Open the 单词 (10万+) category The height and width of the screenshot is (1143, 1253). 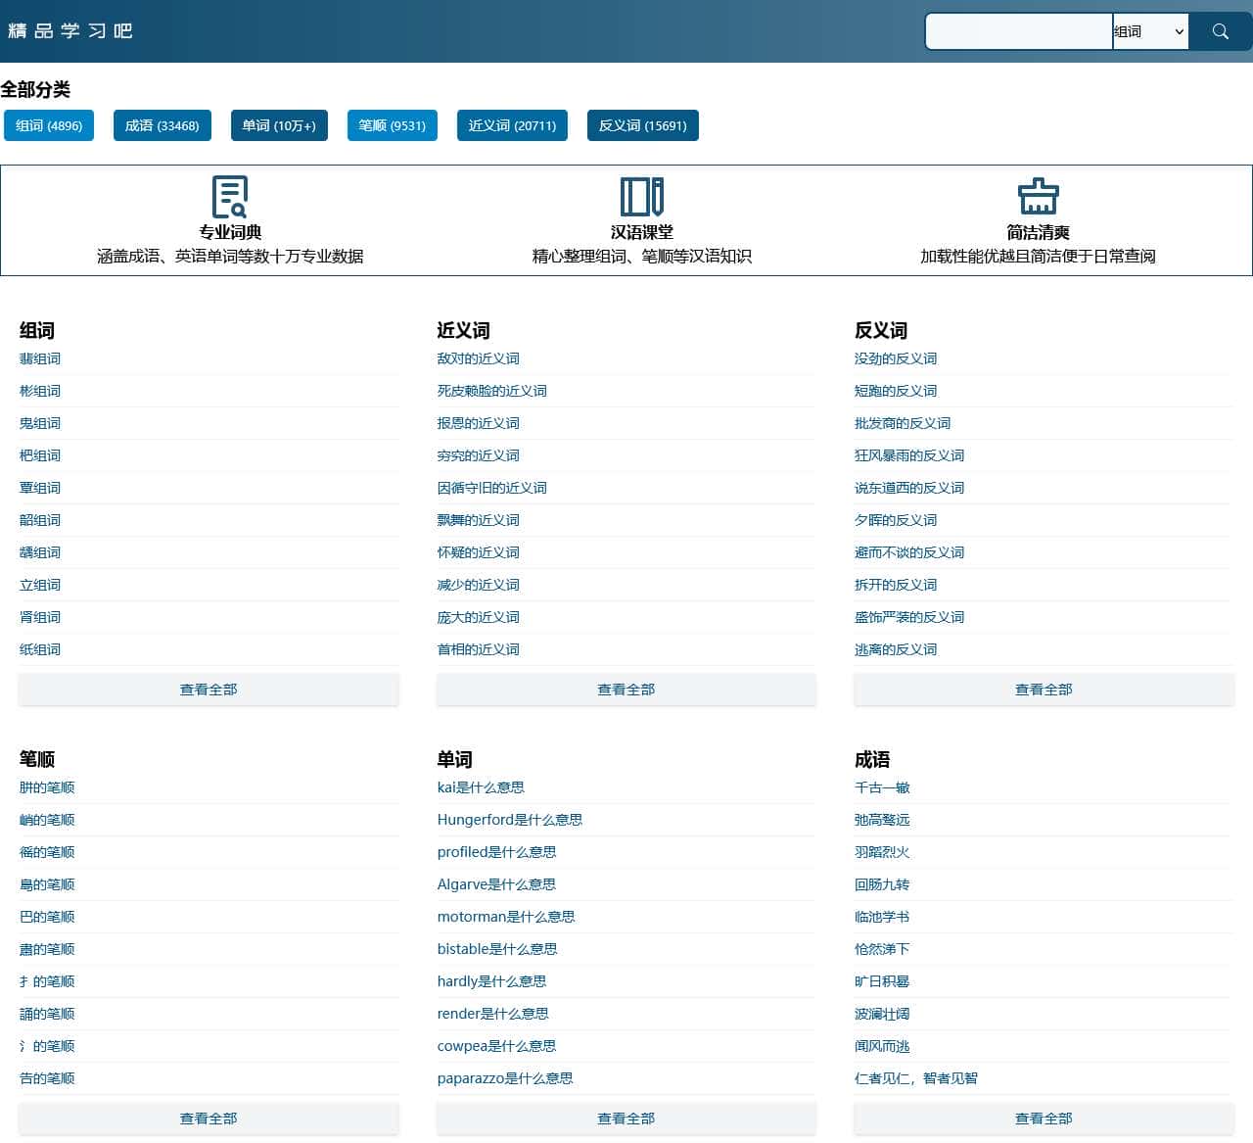[x=279, y=125]
